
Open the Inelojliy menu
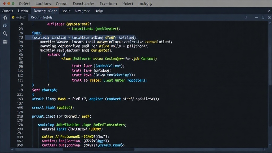pos(145,4)
